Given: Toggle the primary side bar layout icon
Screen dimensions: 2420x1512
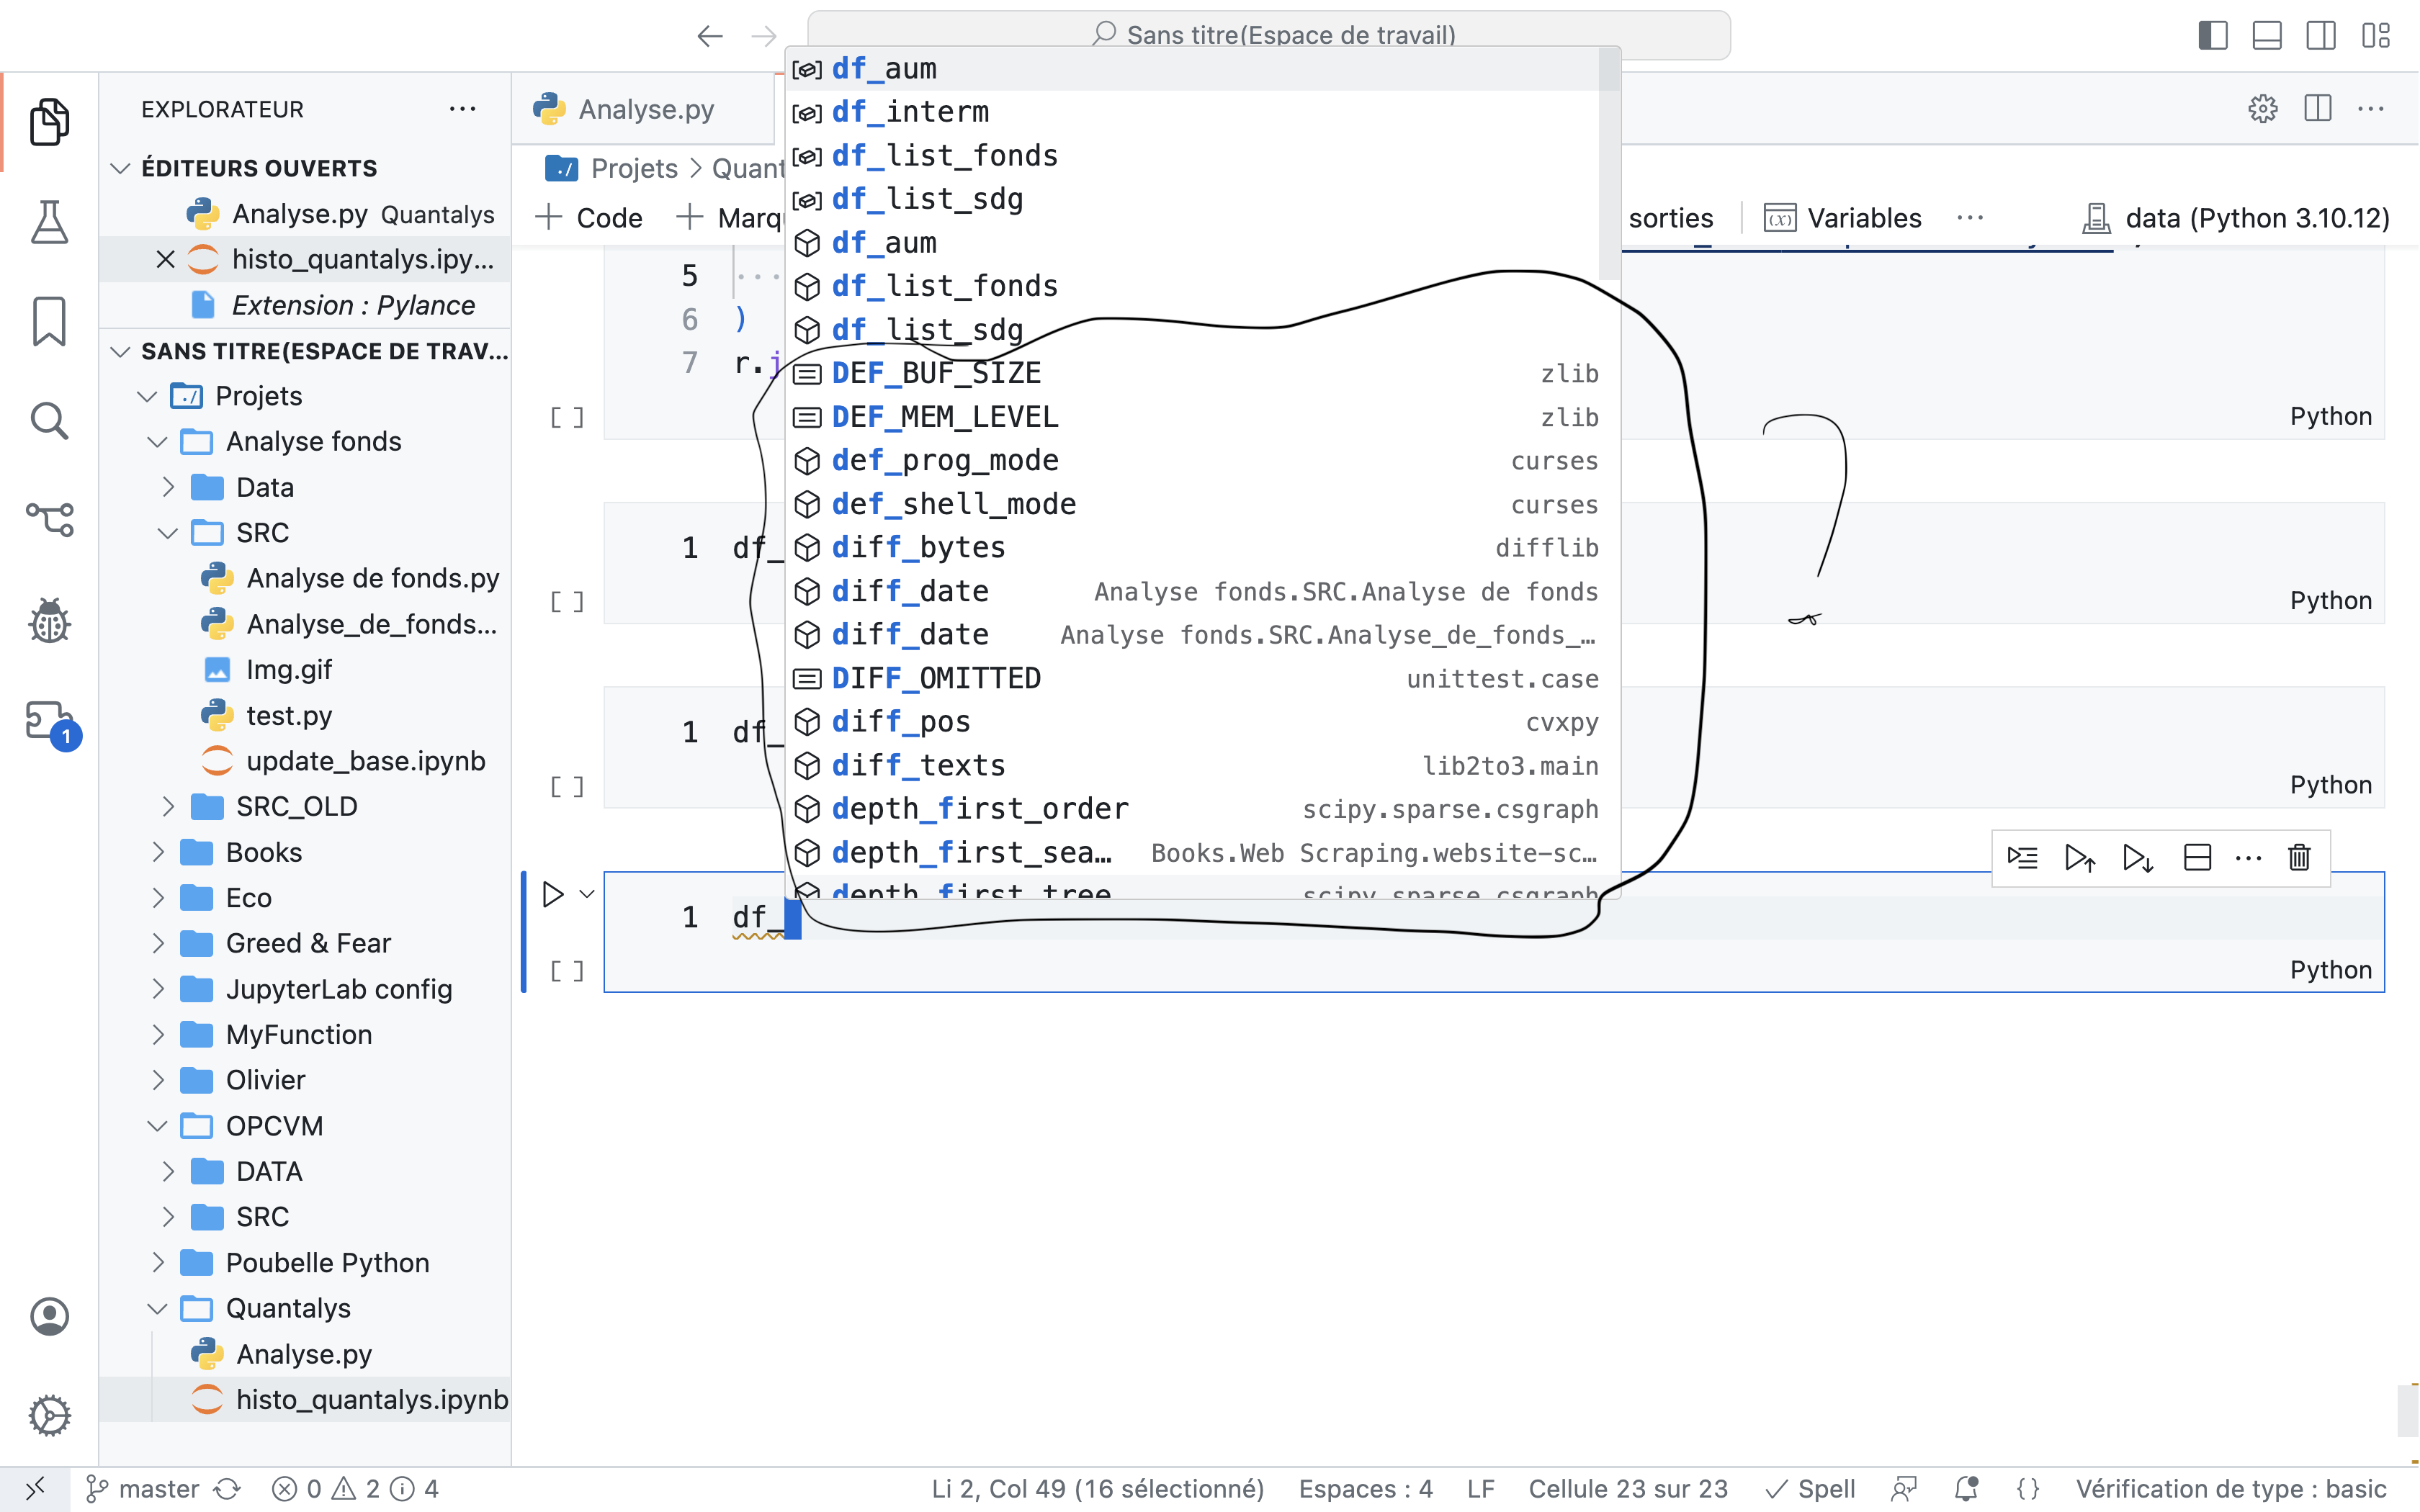Looking at the screenshot, I should pyautogui.click(x=2212, y=35).
